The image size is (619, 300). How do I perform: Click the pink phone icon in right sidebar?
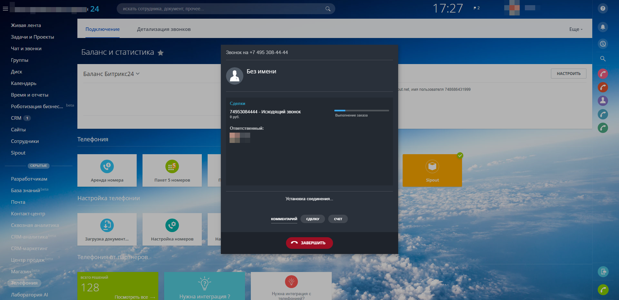click(x=603, y=74)
